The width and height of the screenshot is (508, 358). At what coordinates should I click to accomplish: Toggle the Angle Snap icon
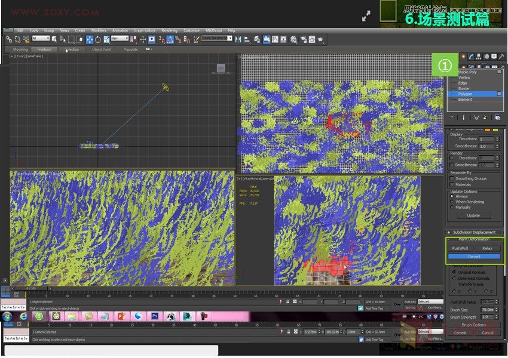pos(170,40)
